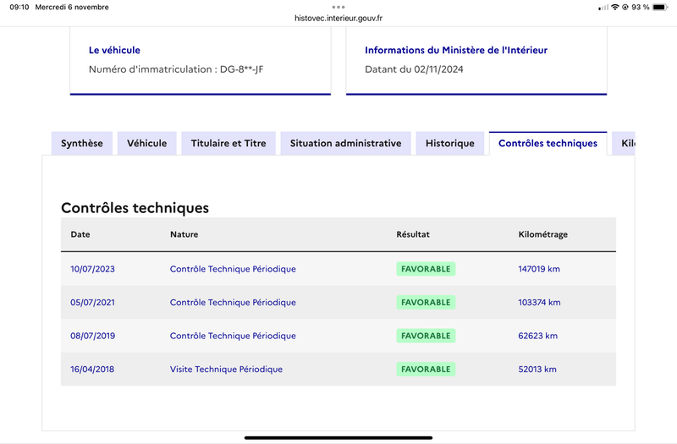Tap the Wi-Fi status icon
The height and width of the screenshot is (444, 677).
[615, 7]
